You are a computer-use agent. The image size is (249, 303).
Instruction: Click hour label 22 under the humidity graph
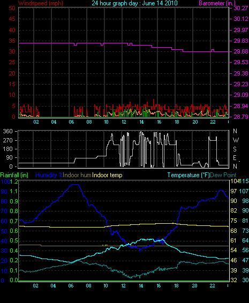[x=212, y=286]
